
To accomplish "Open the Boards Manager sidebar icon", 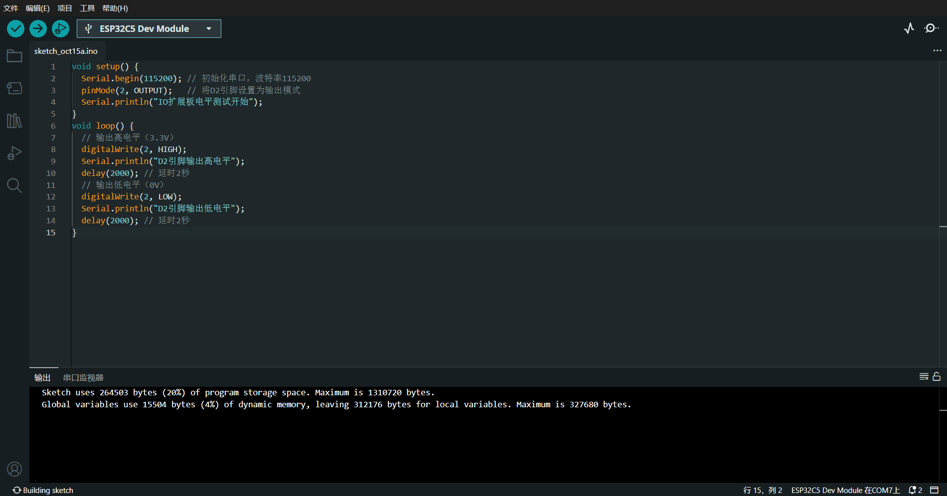I will (x=14, y=88).
